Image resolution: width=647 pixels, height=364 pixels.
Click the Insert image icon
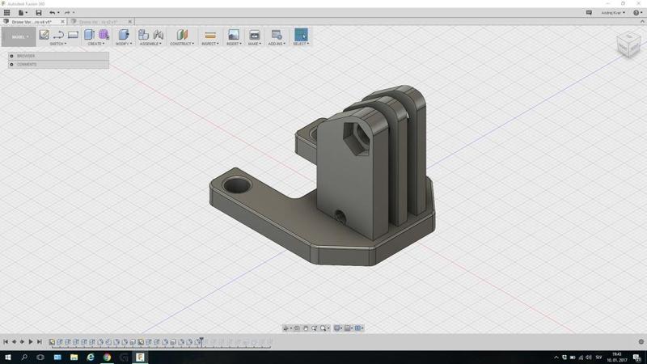[x=233, y=36]
